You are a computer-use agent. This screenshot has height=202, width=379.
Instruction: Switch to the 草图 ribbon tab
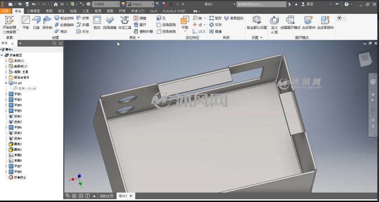tap(49, 11)
